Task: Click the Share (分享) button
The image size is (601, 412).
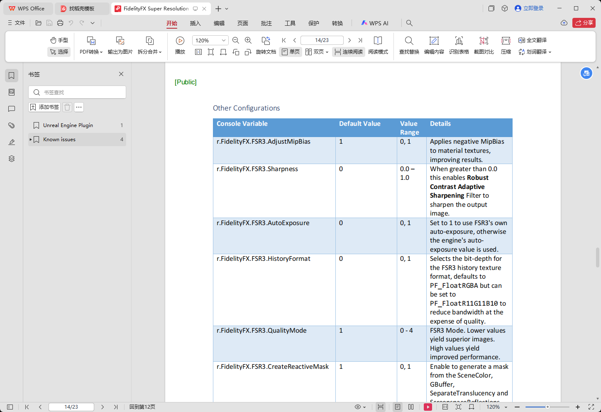Action: point(584,23)
